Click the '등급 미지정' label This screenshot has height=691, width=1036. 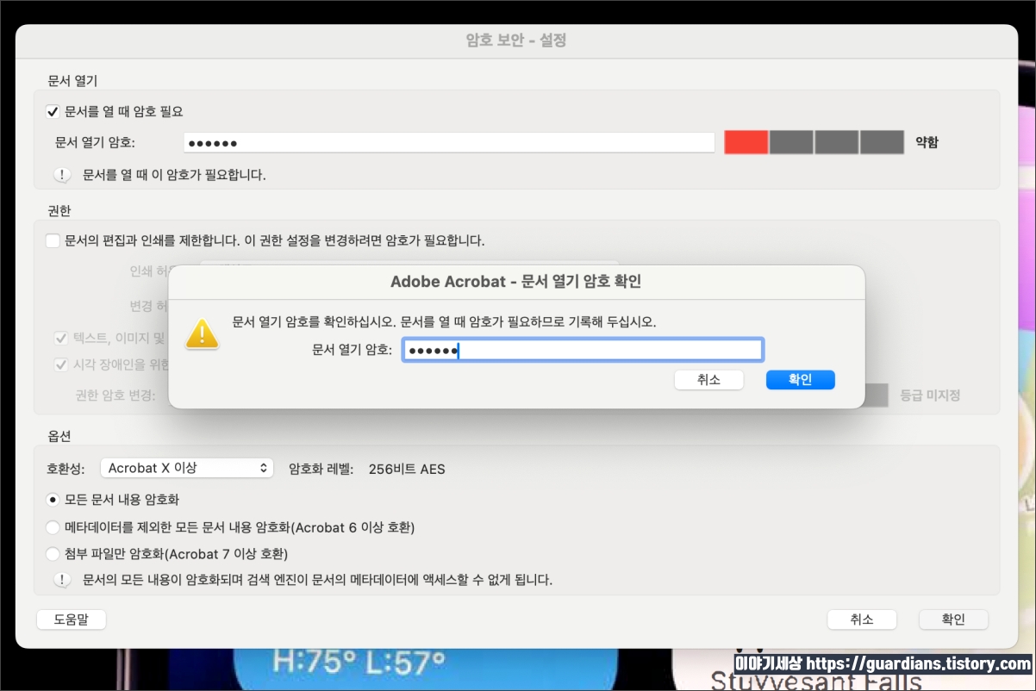[x=930, y=395]
